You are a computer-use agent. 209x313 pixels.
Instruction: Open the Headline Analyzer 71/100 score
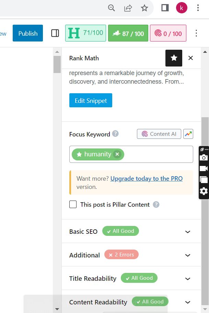point(85,33)
